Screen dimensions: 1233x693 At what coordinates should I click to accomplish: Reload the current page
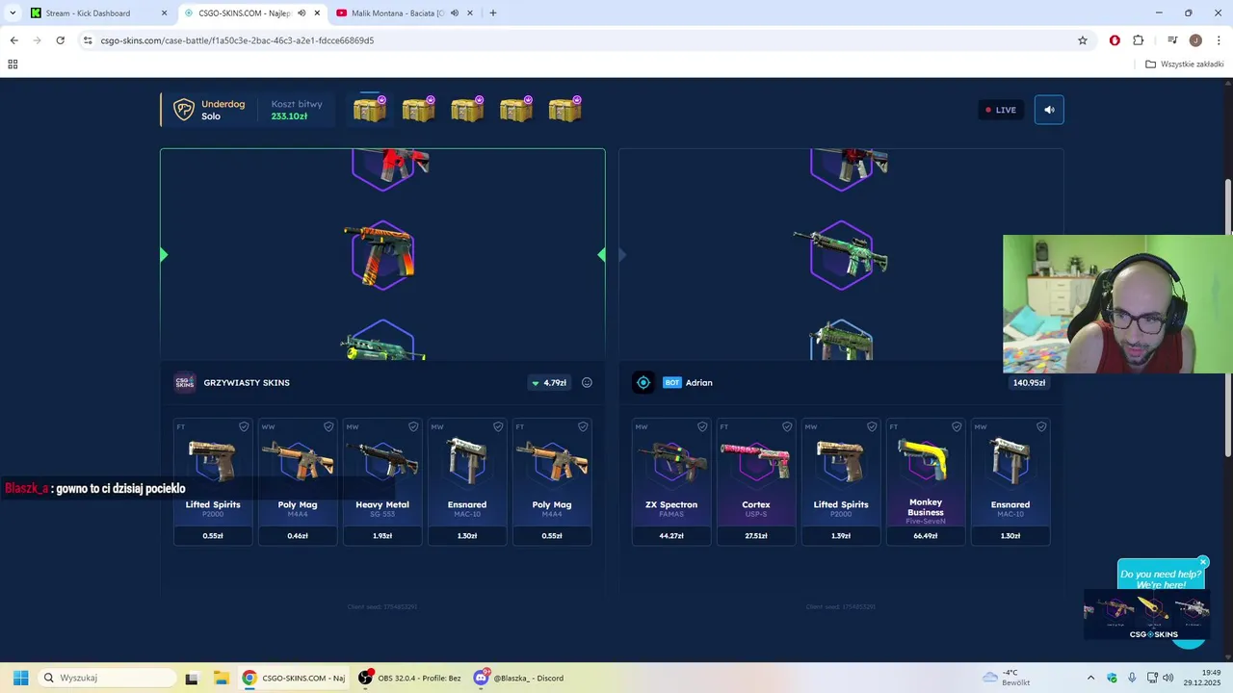pos(60,40)
